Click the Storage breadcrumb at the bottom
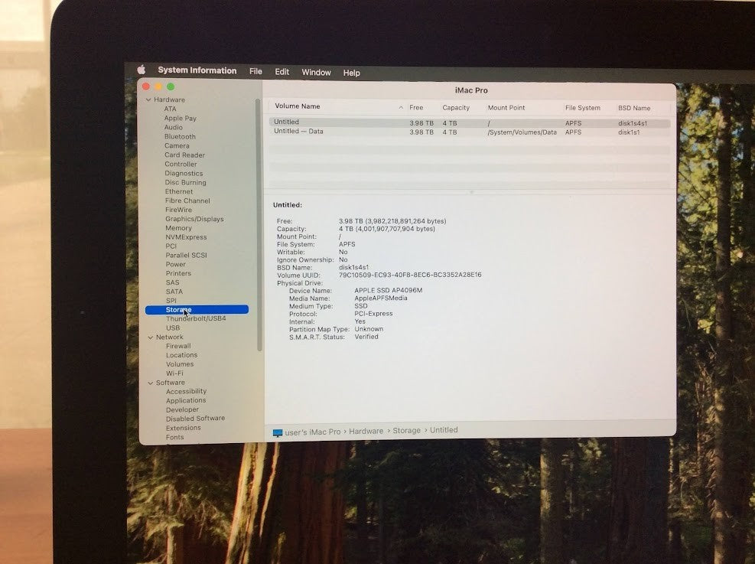The height and width of the screenshot is (564, 755). [x=407, y=430]
